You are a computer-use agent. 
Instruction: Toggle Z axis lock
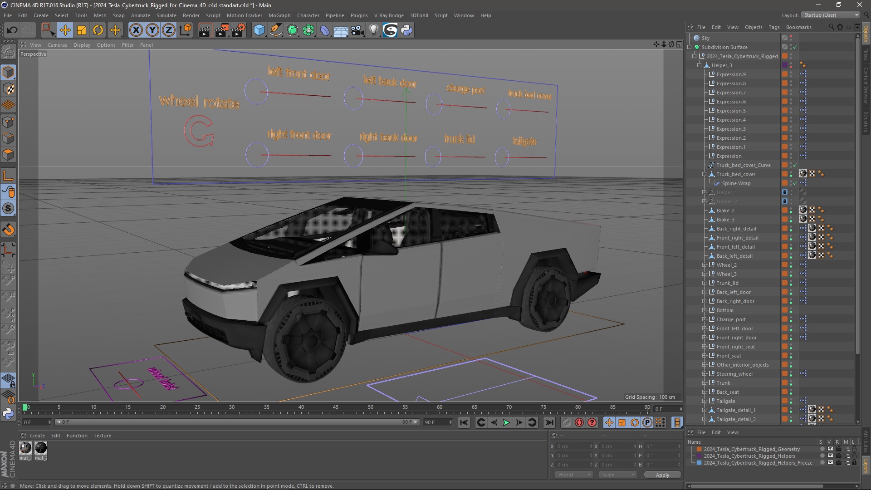pos(169,30)
